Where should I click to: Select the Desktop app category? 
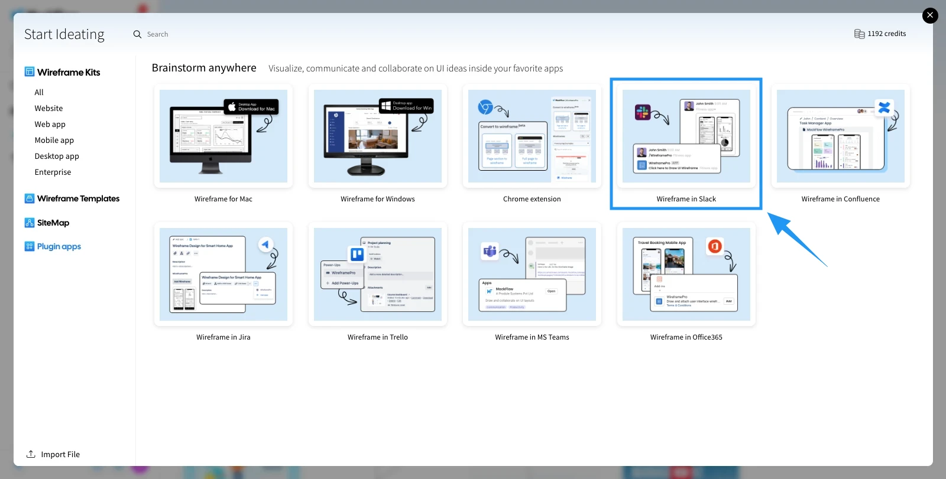(x=57, y=156)
